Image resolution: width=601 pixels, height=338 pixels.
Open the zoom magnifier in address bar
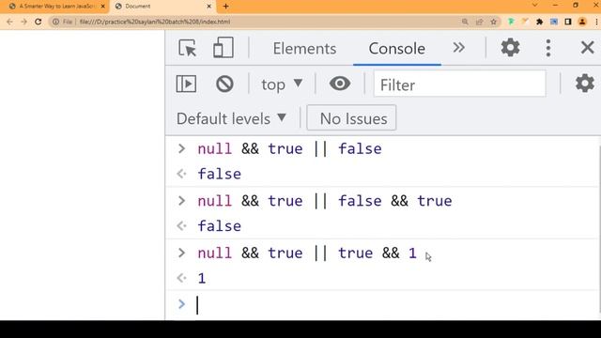[x=465, y=22]
